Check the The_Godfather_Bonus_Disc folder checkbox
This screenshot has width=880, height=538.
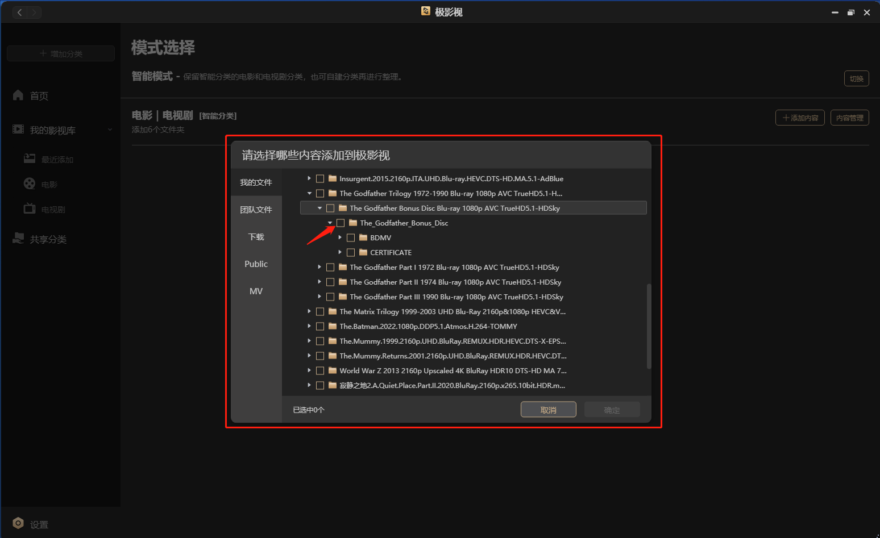[x=341, y=223]
